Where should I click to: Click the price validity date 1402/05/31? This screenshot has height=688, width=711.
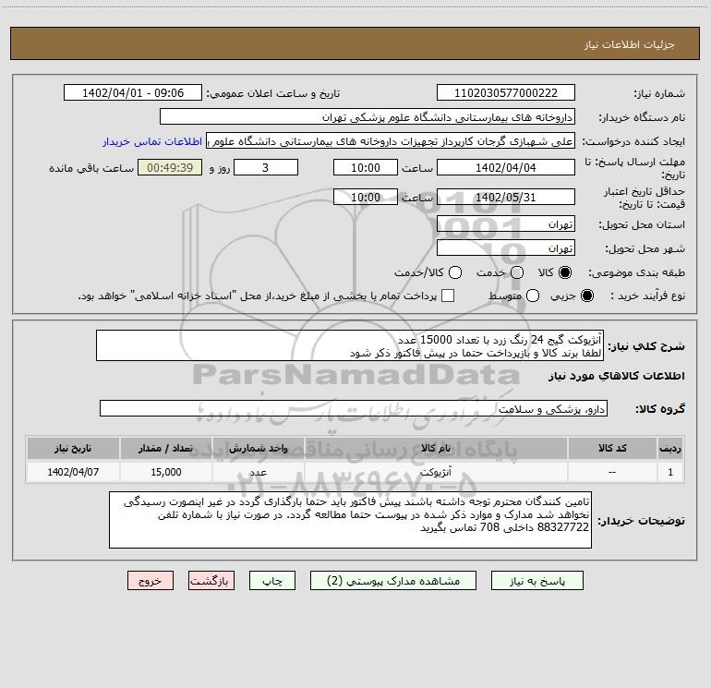click(x=506, y=198)
